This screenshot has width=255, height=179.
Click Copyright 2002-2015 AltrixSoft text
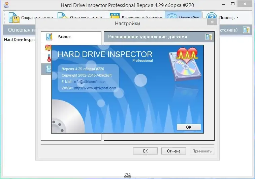87,75
